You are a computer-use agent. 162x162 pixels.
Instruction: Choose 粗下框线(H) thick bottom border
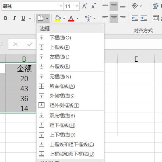[x=70, y=125]
